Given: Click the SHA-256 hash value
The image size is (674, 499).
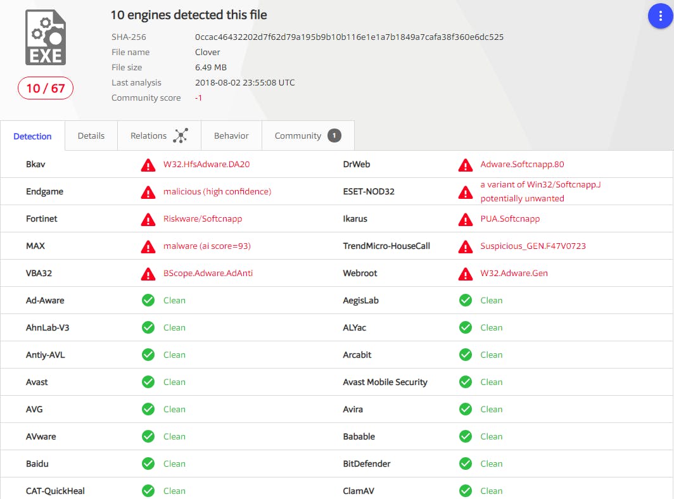Looking at the screenshot, I should point(349,37).
